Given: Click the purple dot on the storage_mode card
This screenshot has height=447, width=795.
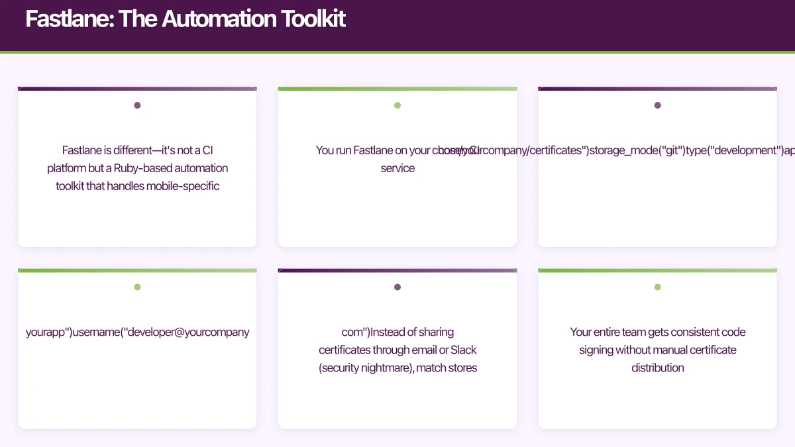Looking at the screenshot, I should (x=657, y=105).
